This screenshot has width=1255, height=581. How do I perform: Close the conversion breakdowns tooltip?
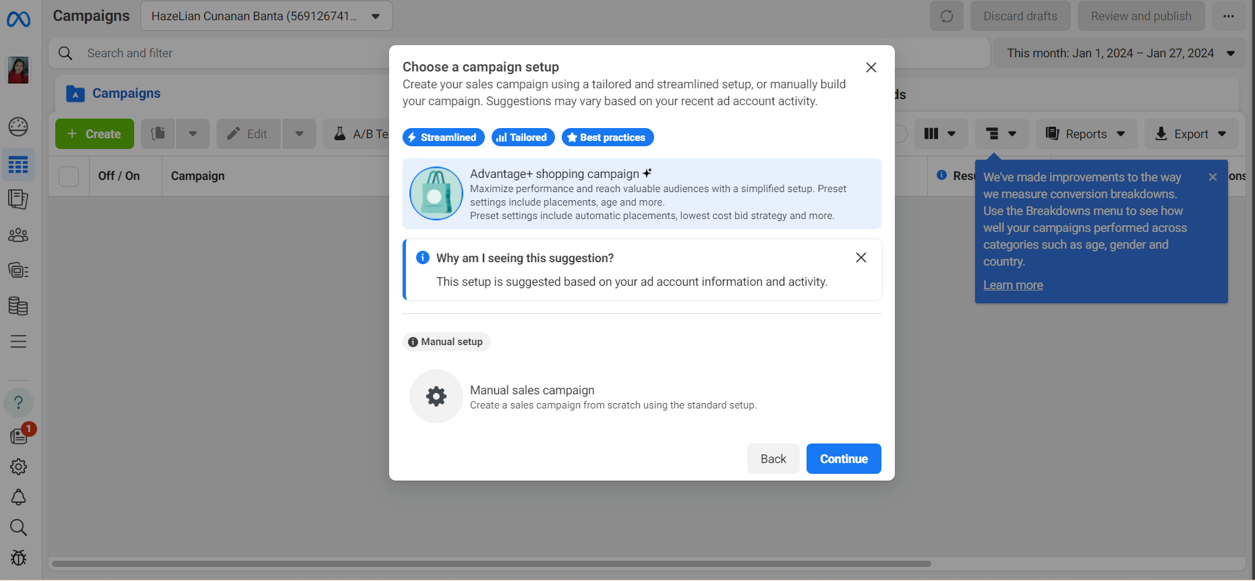pos(1213,177)
